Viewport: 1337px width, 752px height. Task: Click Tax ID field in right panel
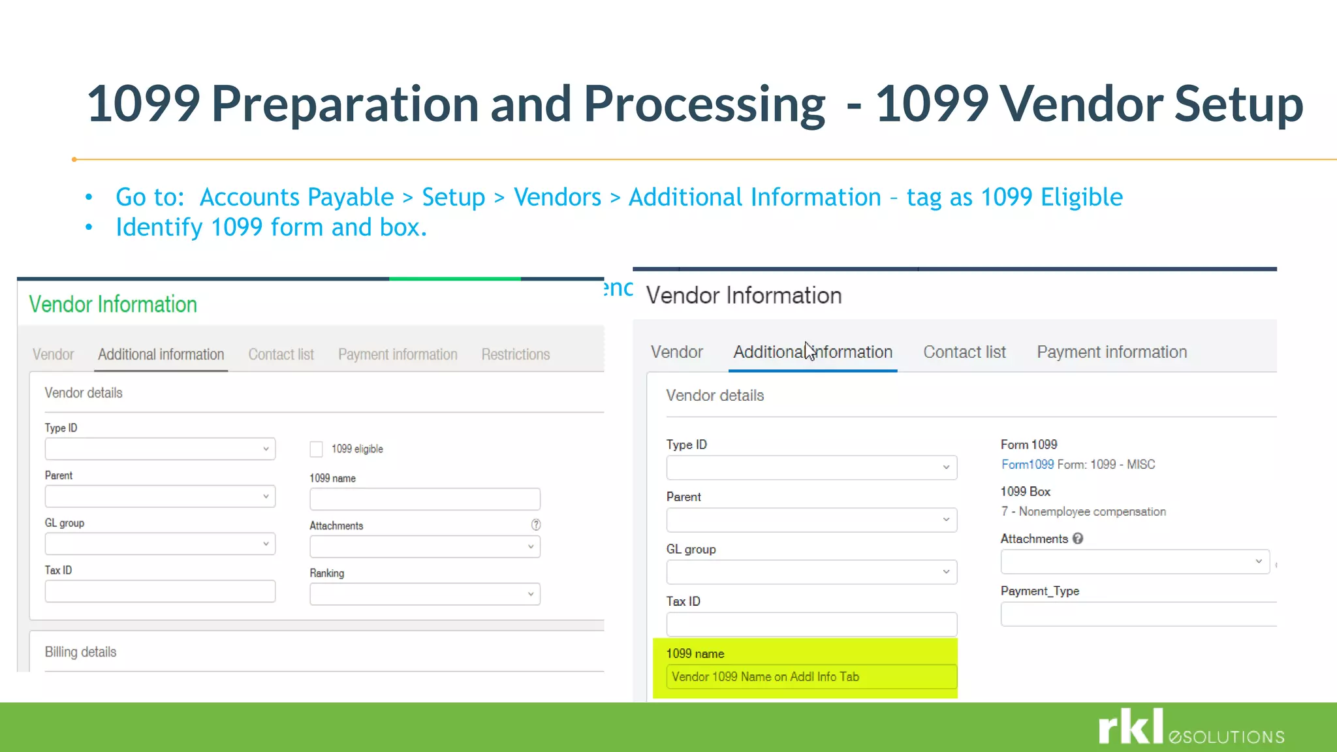tap(811, 624)
